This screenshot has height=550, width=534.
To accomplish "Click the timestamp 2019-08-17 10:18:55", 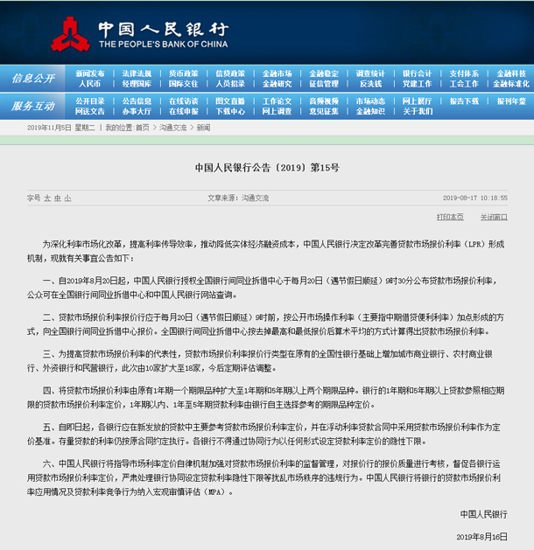I will 475,198.
